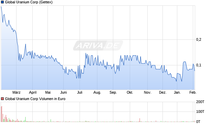The height and width of the screenshot is (125, 209).
Task: Click the 'Global Uranium Corp Volumen in Euro' label
Action: pyautogui.click(x=35, y=99)
